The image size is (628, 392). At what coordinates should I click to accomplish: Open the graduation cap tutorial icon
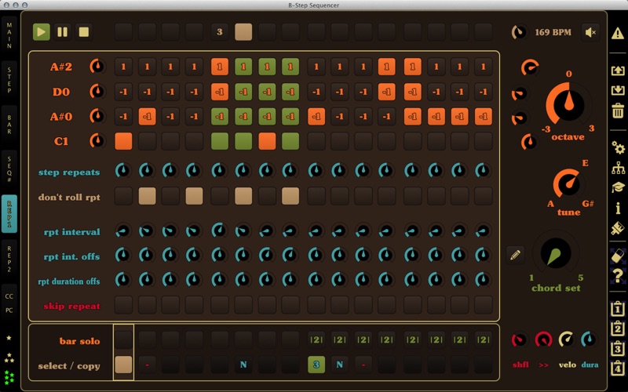(618, 187)
